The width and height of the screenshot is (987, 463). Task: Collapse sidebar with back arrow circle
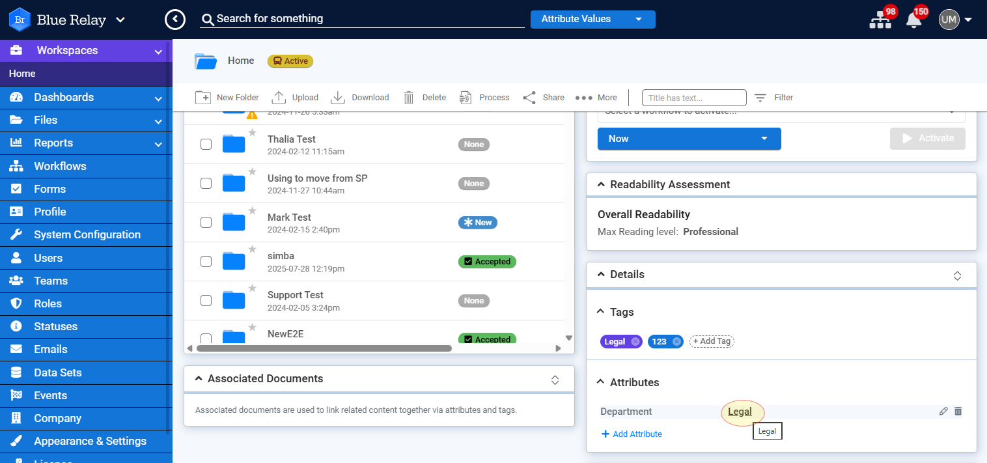click(175, 20)
